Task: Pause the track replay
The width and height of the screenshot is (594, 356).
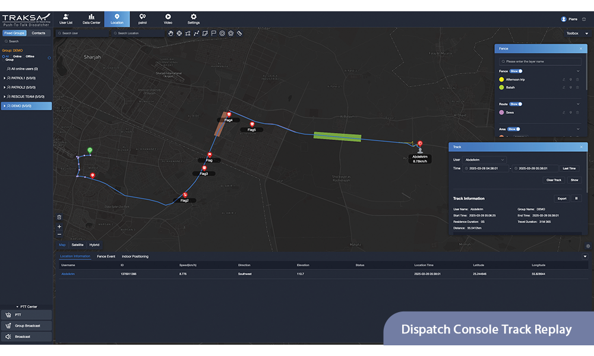Action: point(576,198)
